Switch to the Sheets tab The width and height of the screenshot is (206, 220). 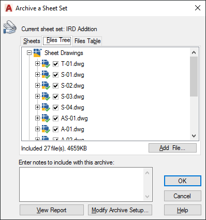(x=32, y=41)
